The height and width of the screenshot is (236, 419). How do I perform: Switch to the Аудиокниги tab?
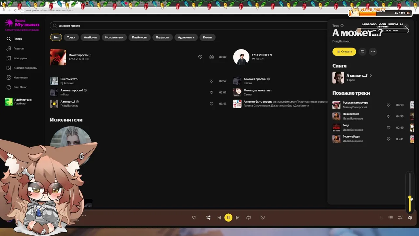point(186,37)
